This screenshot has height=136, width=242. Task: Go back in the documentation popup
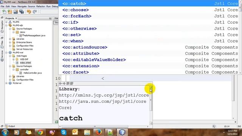click(60, 83)
